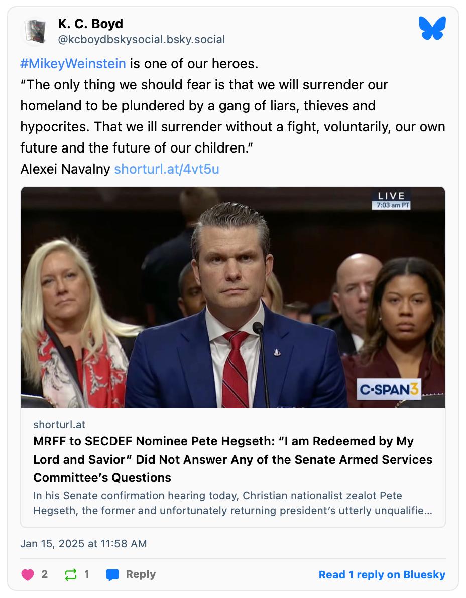Click the LIVE badge on the video image
The image size is (466, 598).
(391, 199)
